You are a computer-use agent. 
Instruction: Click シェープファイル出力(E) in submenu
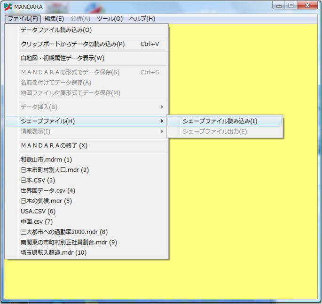pyautogui.click(x=225, y=131)
